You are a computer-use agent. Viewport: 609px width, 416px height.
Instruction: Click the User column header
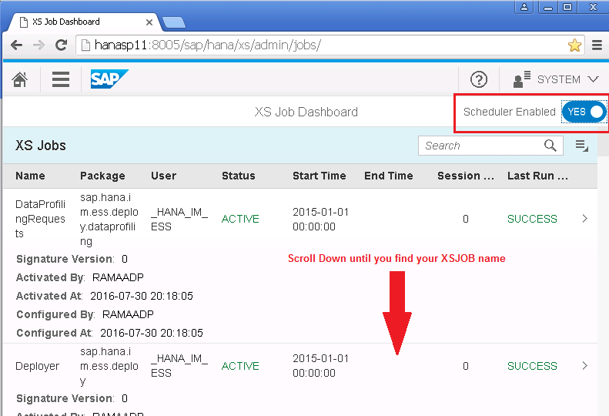click(163, 176)
